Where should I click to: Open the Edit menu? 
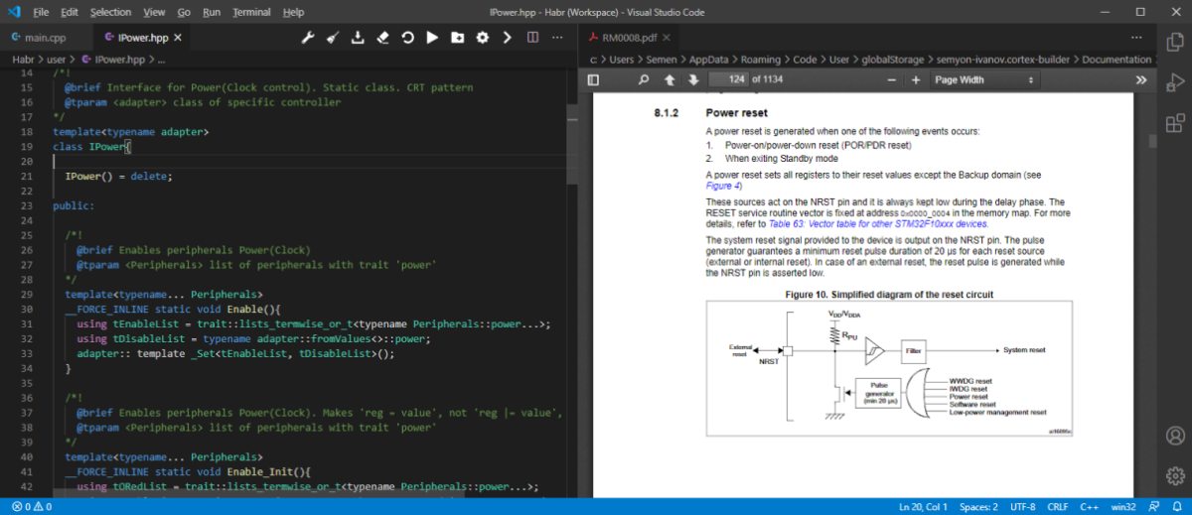[70, 12]
